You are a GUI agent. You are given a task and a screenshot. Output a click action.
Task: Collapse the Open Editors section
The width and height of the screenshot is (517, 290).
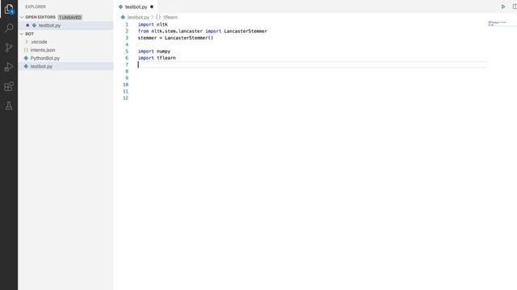click(22, 17)
